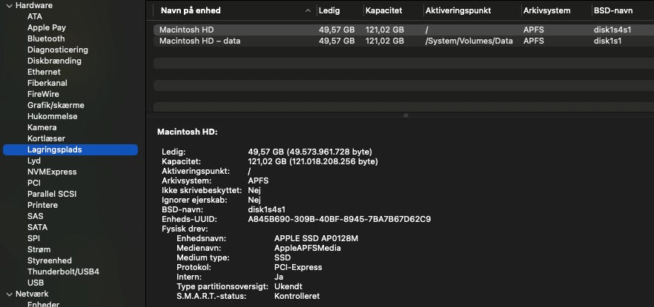The width and height of the screenshot is (654, 307).
Task: Select Styreenhed in the sidebar
Action: [49, 260]
